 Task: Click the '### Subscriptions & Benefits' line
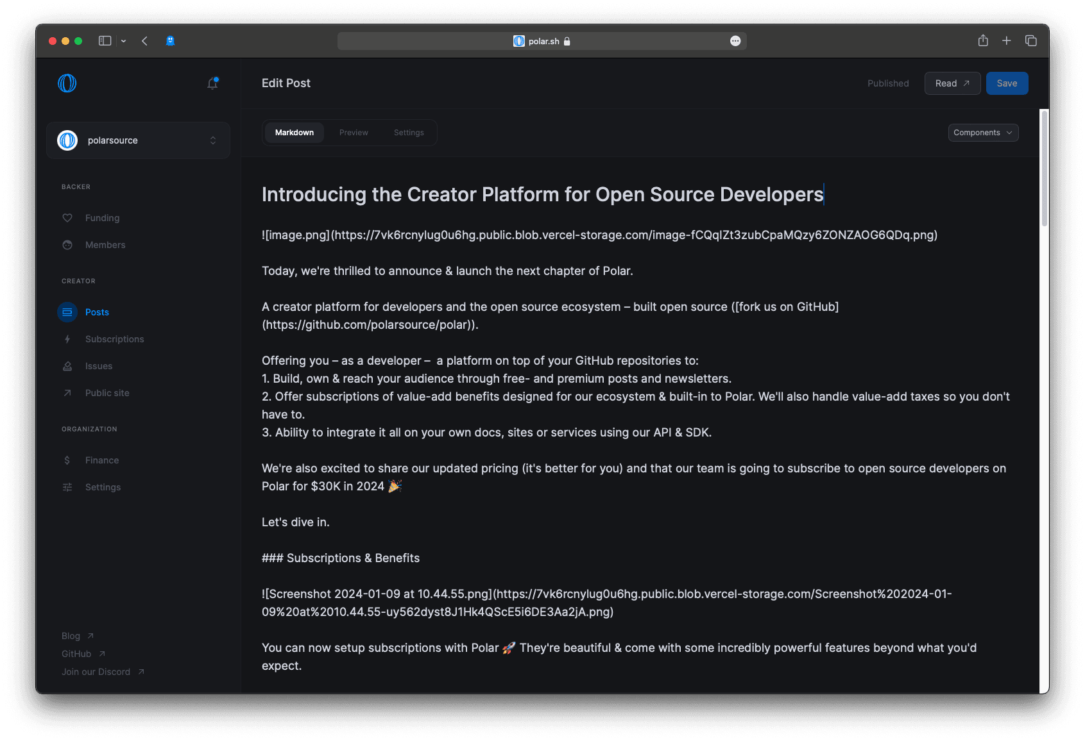(341, 558)
